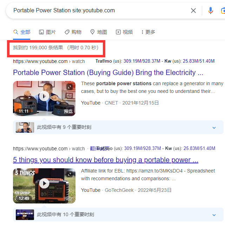
Task: Open second result's traffic value 309.19M/928.37M
Action: [x=143, y=148]
